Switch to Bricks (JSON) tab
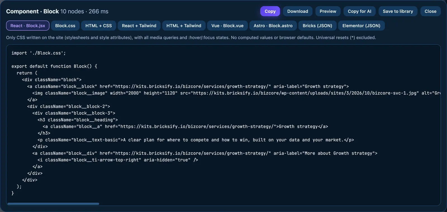 pyautogui.click(x=317, y=26)
